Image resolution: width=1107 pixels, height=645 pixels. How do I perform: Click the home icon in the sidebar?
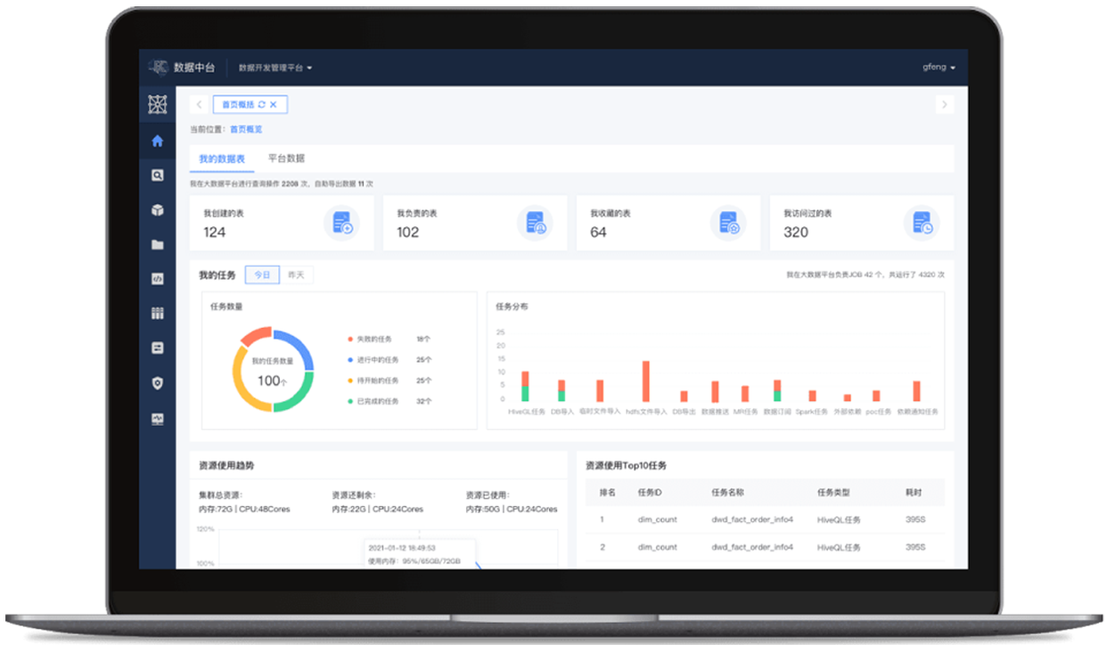[158, 141]
